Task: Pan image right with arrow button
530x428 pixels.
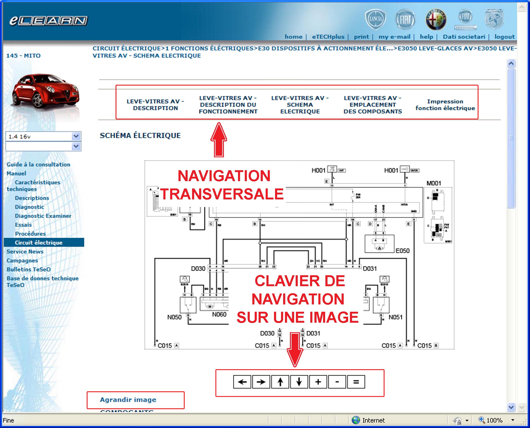Action: 261,382
